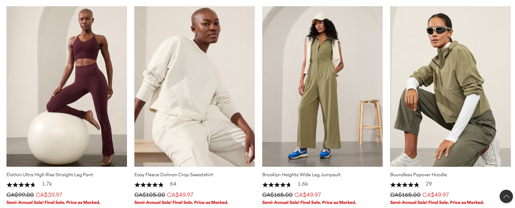Screen dimensions: 515x208
Task: Click the star rating of the Dolman sweatshirt
Action: [x=149, y=185]
